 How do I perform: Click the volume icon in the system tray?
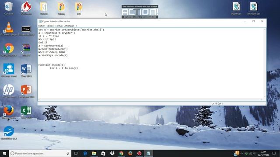(x=255, y=154)
